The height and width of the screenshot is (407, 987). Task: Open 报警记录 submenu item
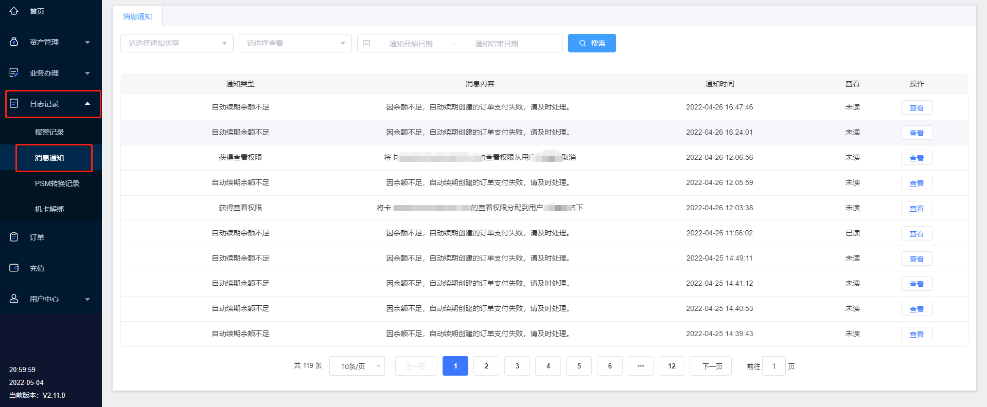49,132
